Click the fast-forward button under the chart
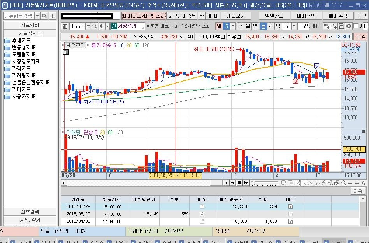369x243 pixels. [x=246, y=183]
